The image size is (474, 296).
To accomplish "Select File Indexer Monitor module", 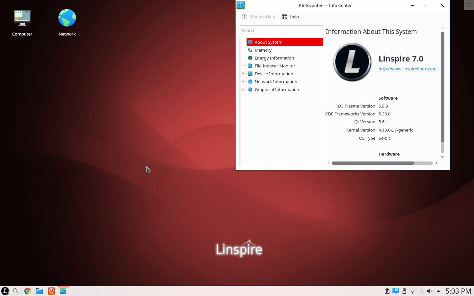I will [275, 66].
